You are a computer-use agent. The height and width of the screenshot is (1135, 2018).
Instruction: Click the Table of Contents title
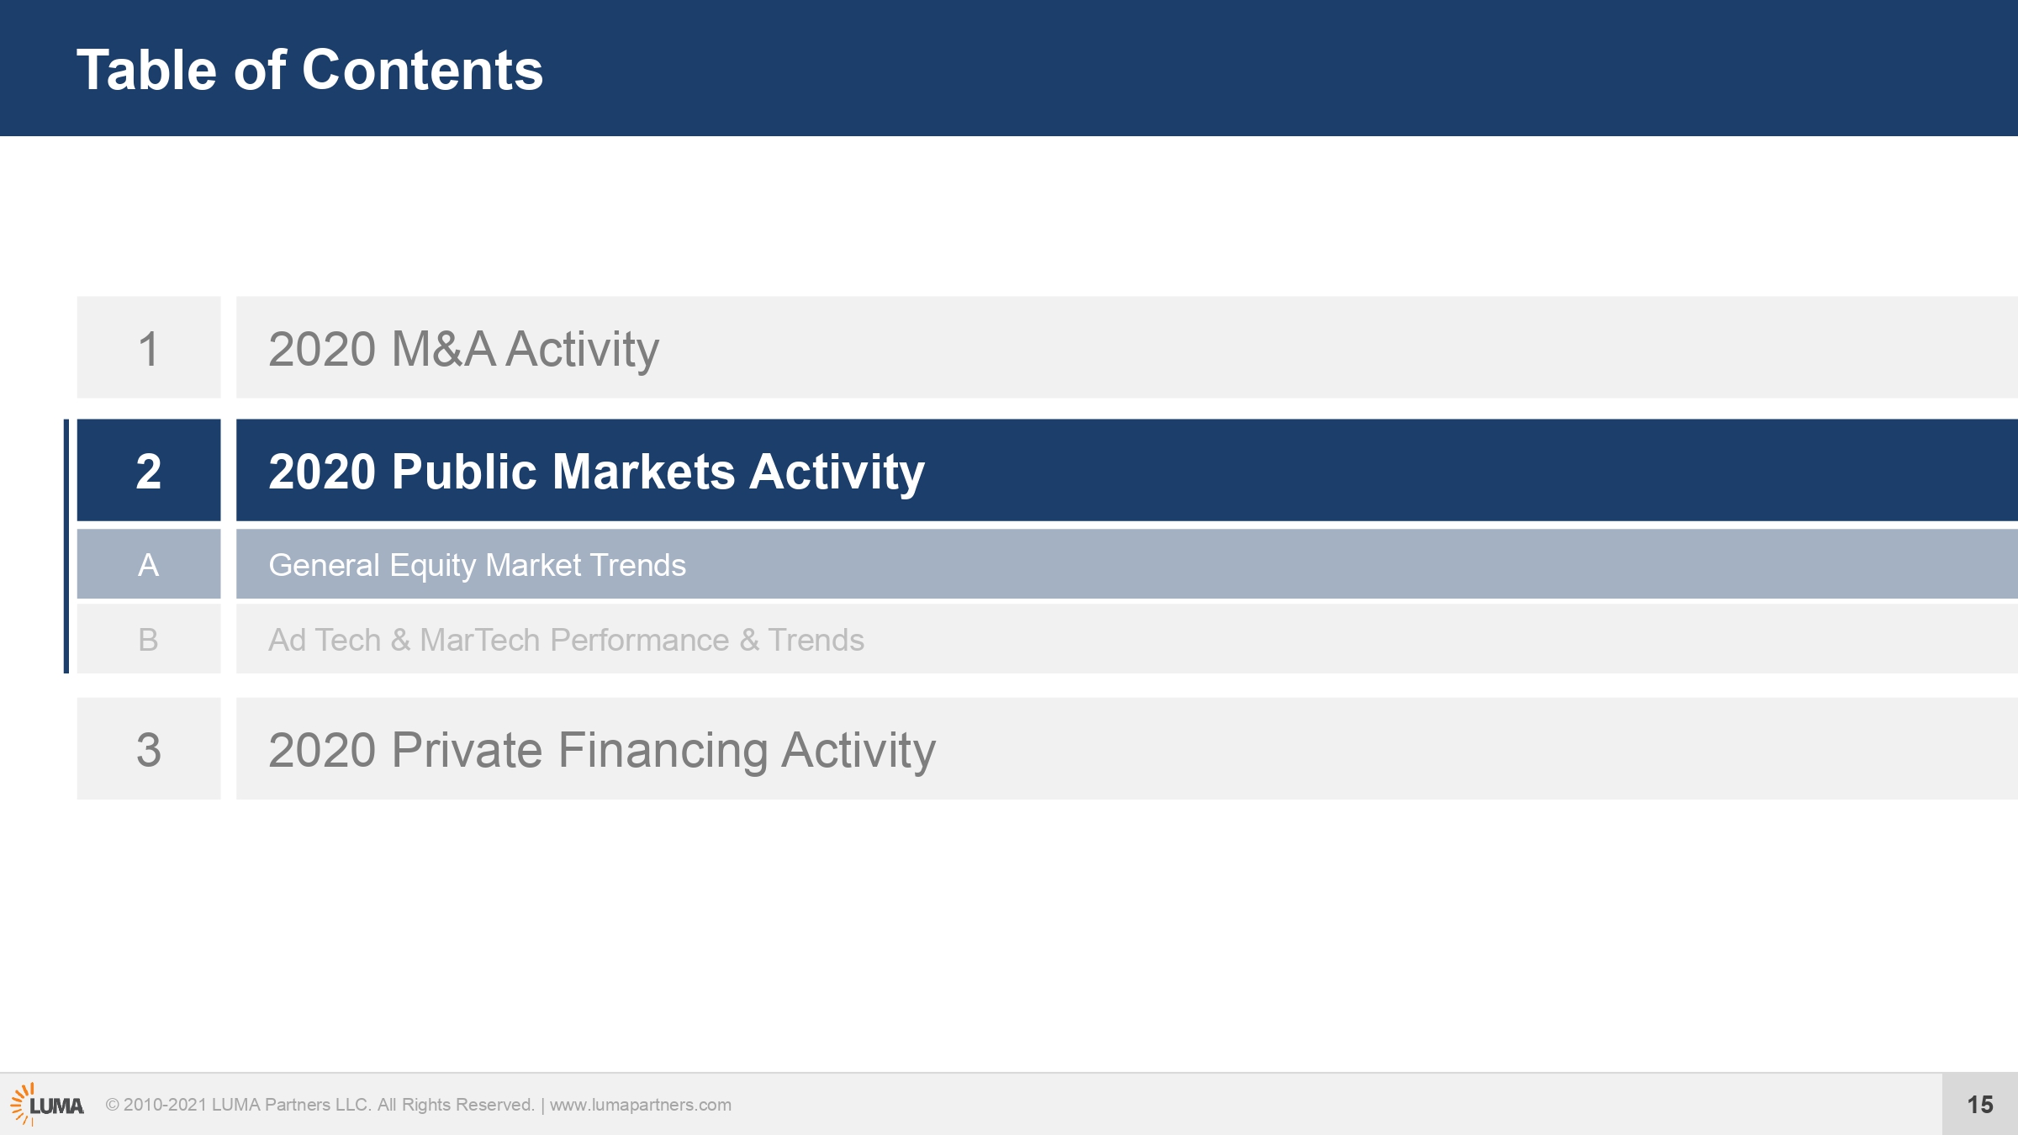click(309, 69)
